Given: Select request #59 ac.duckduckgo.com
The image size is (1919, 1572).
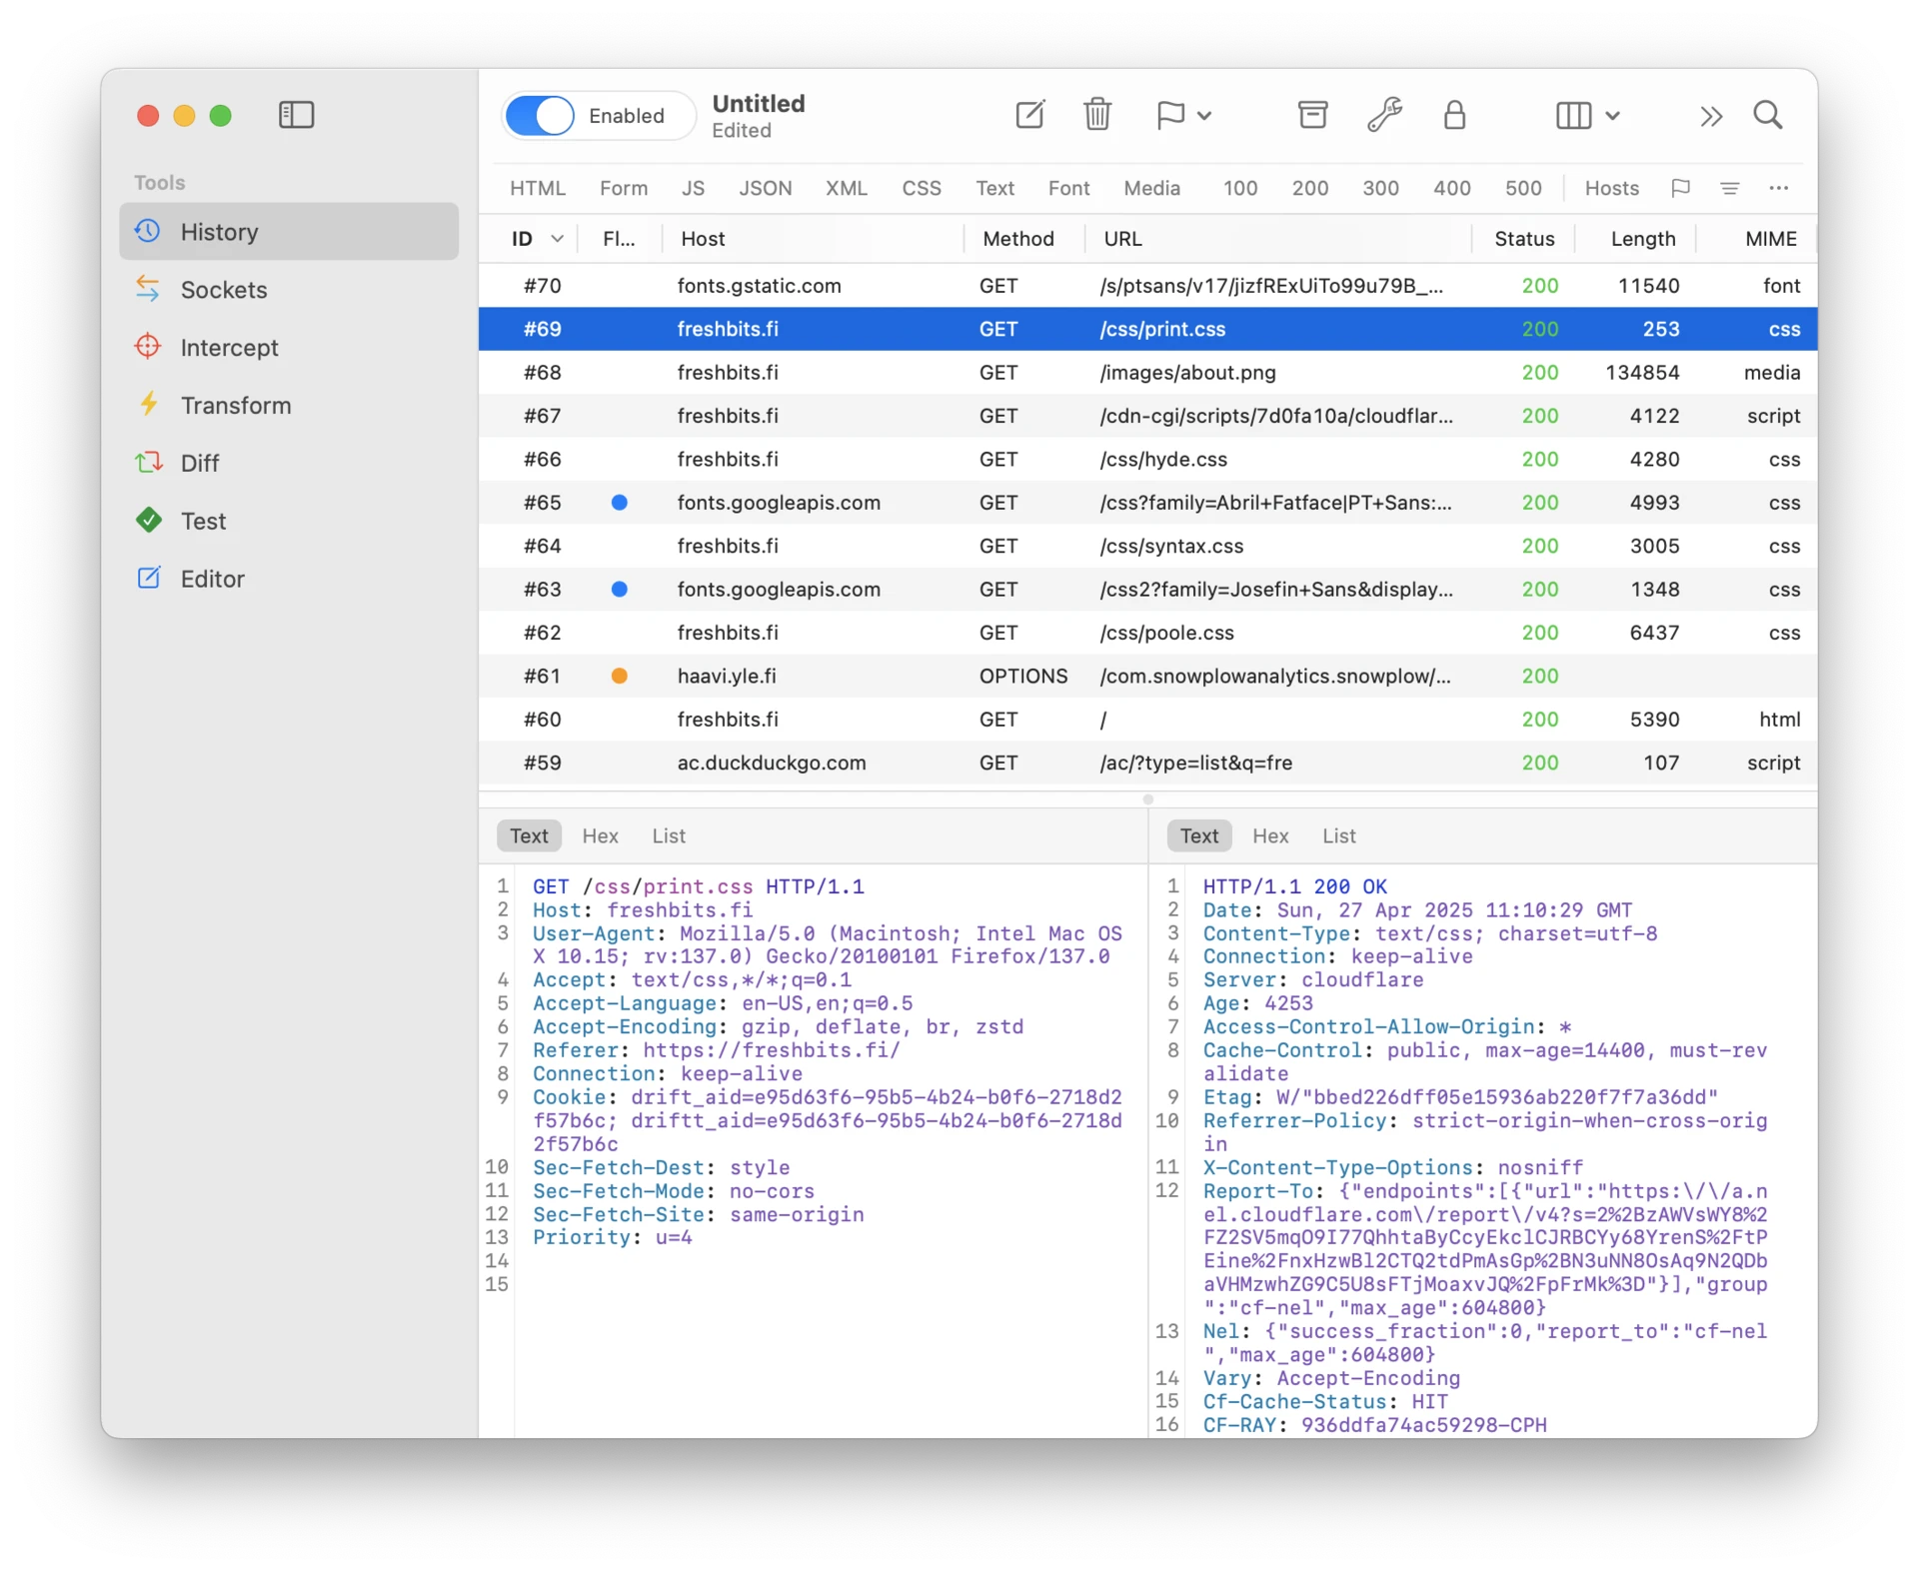Looking at the screenshot, I should click(1147, 764).
